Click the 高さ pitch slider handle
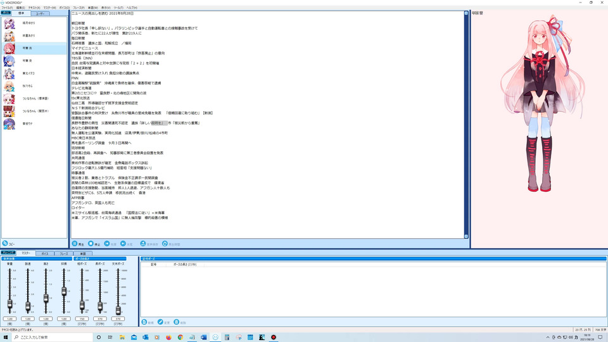 (x=46, y=298)
